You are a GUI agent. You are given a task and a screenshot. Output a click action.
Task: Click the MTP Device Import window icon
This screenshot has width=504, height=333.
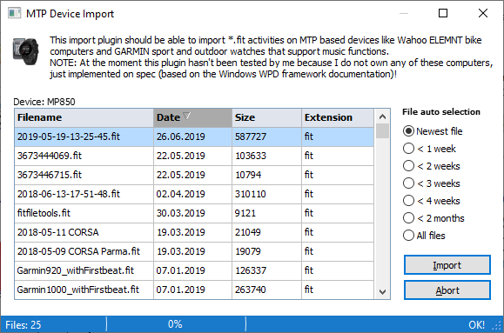point(14,14)
